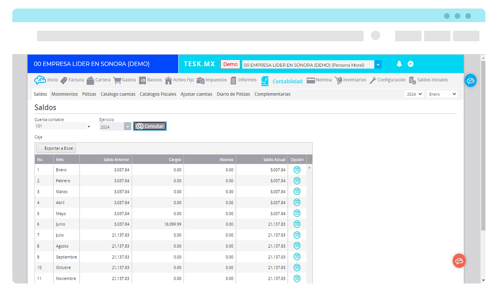Click the table scrollbar up arrow
The width and height of the screenshot is (499, 292).
[x=310, y=167]
